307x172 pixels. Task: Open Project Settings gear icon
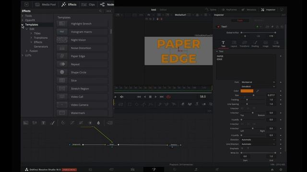pos(281,170)
